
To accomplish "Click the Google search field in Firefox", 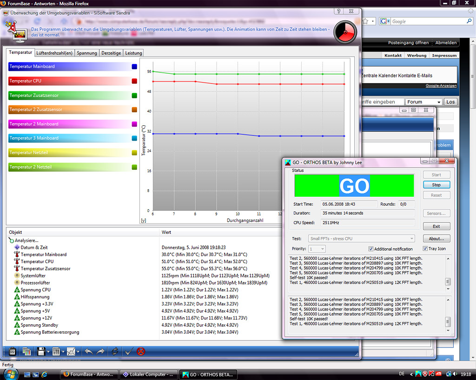I will [428, 21].
